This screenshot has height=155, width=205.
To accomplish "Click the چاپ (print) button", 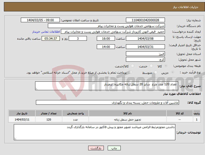I will (114, 148).
